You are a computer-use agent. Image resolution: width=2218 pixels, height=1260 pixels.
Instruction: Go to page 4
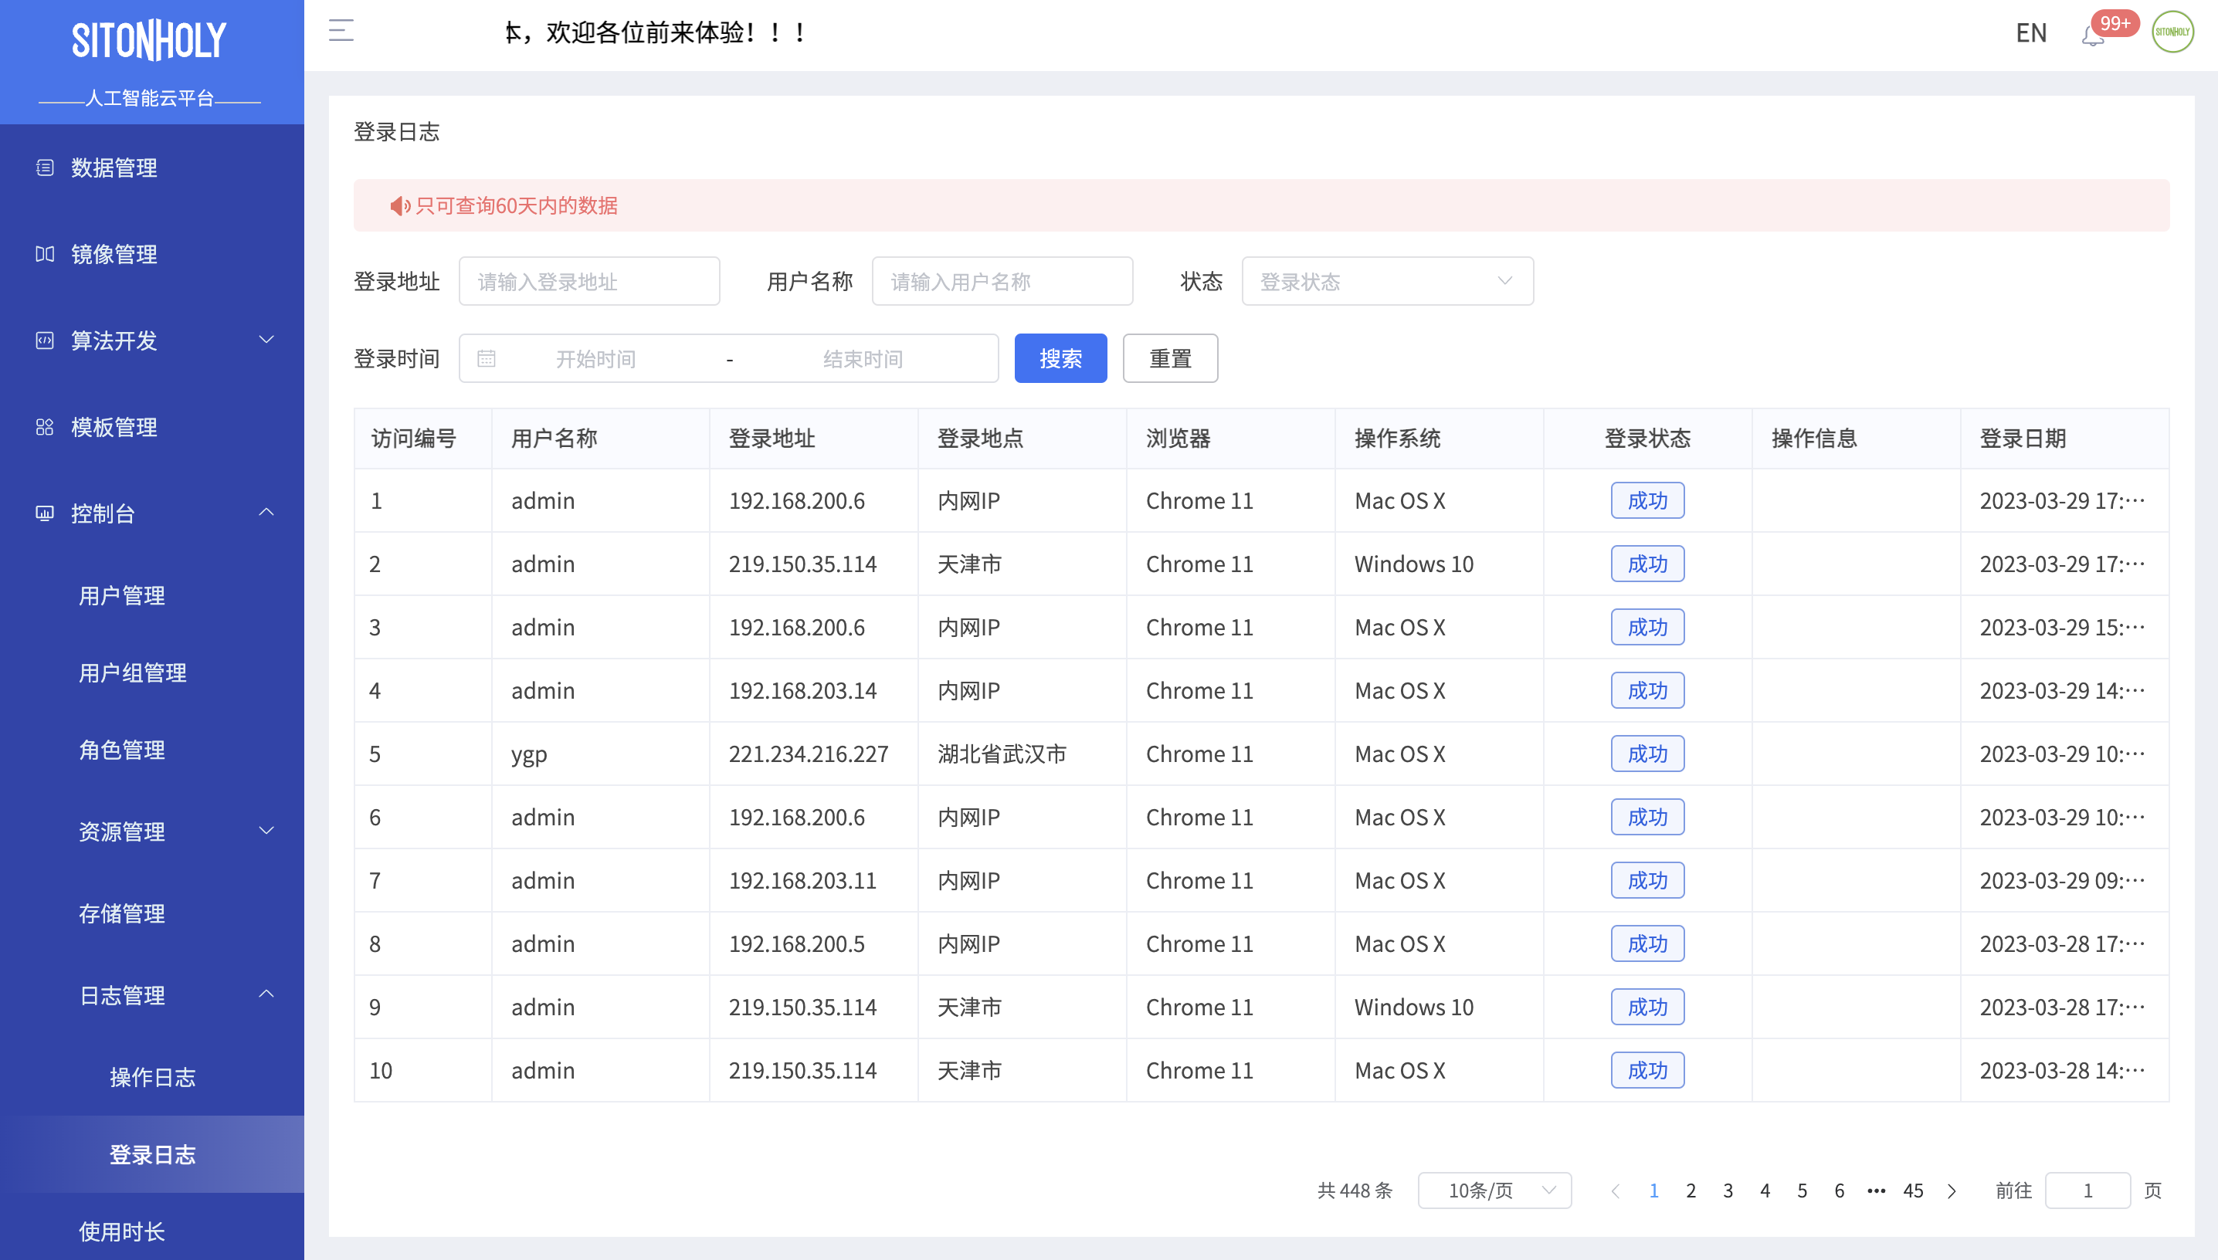[x=1765, y=1191]
